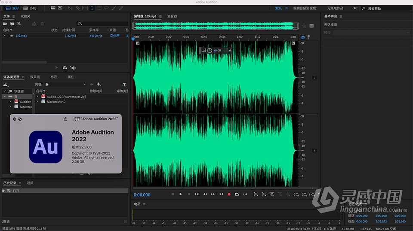Image resolution: width=413 pixels, height=231 pixels.
Task: Show more workspaces chevron
Action: click(355, 8)
